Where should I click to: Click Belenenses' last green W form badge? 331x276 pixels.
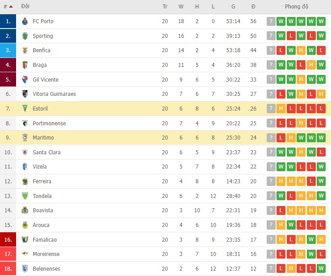pyautogui.click(x=322, y=268)
